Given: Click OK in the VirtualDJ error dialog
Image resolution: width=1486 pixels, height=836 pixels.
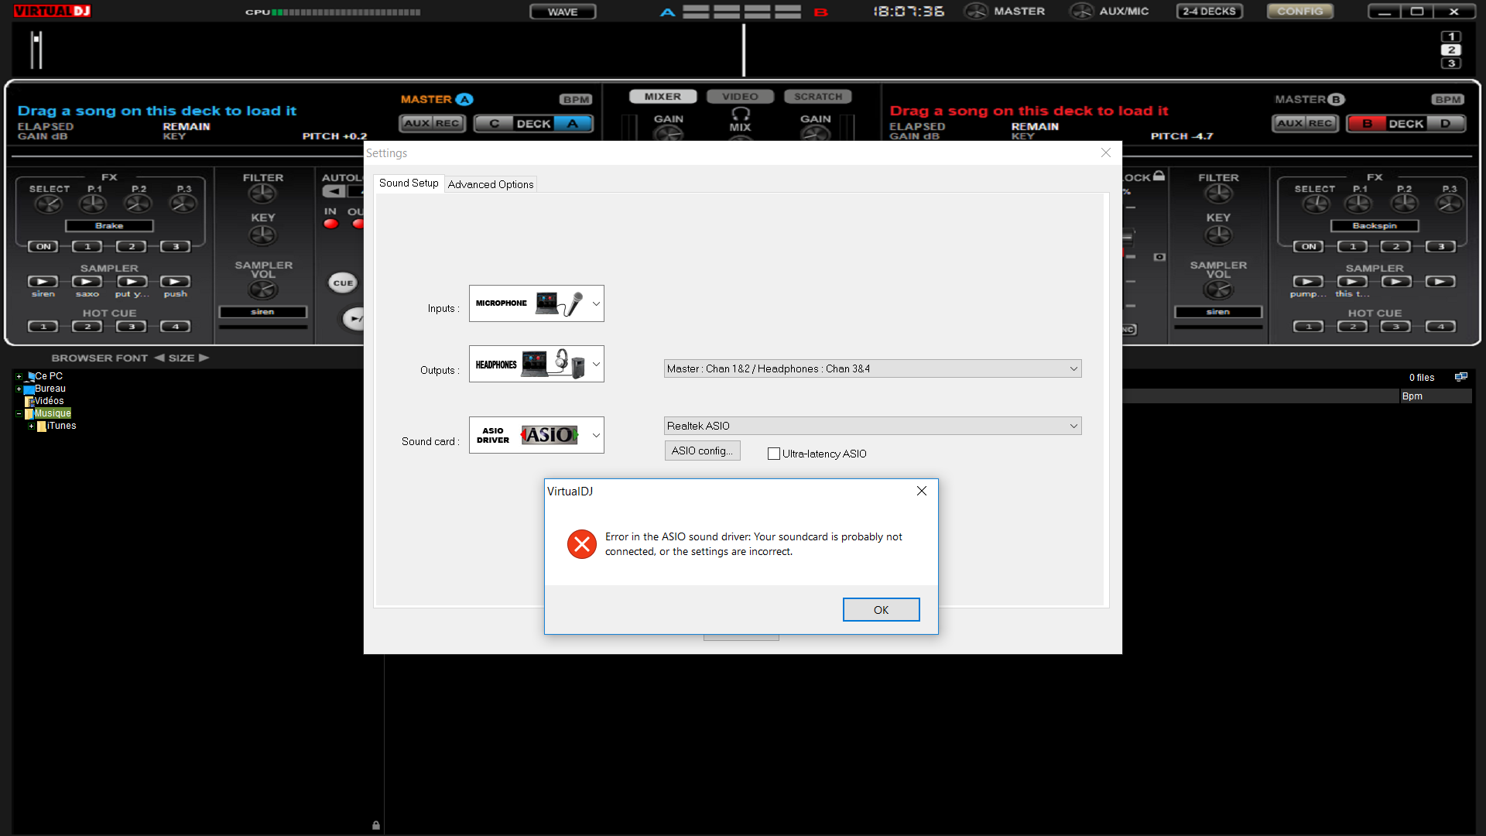Looking at the screenshot, I should pyautogui.click(x=881, y=609).
